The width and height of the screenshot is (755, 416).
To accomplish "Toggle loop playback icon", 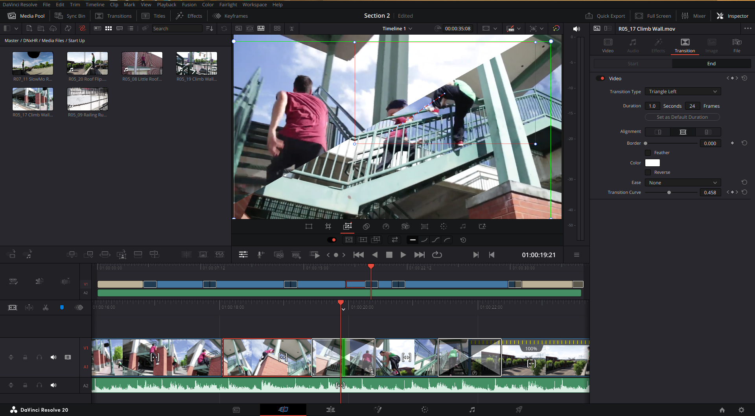I will (x=437, y=255).
